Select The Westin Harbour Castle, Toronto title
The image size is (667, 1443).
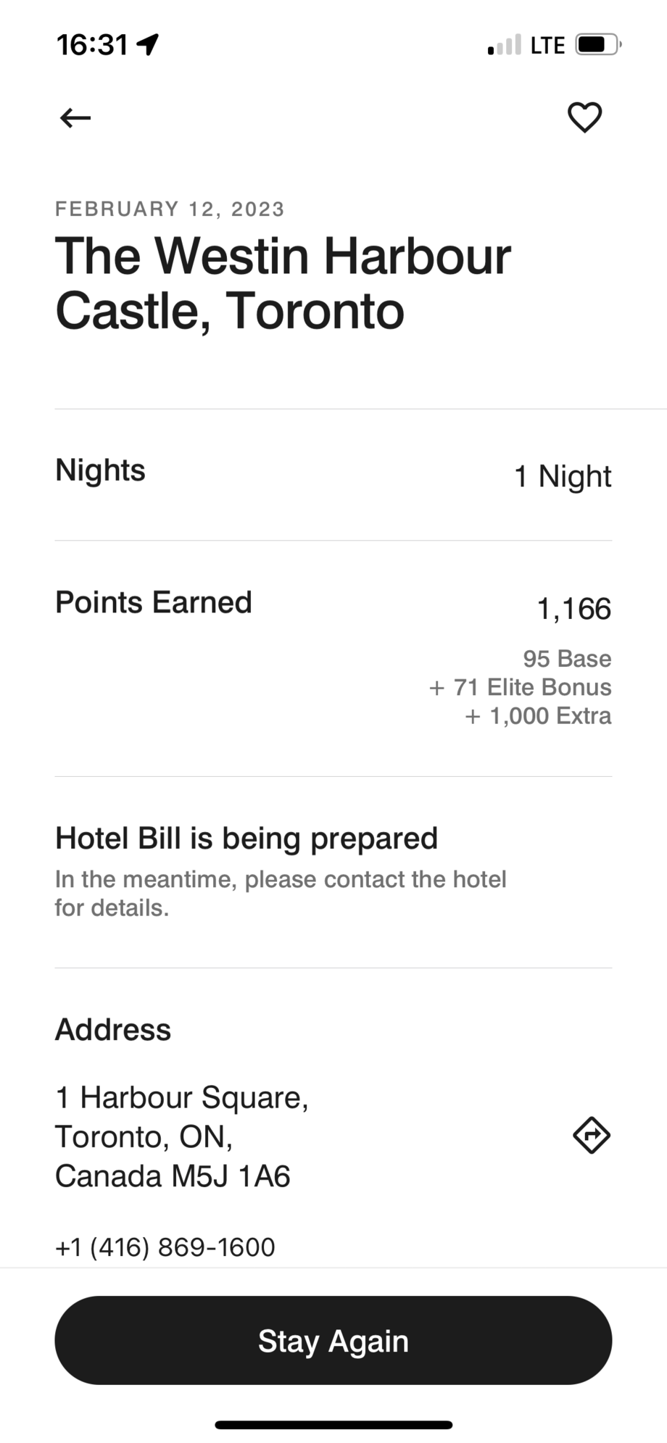click(x=283, y=283)
